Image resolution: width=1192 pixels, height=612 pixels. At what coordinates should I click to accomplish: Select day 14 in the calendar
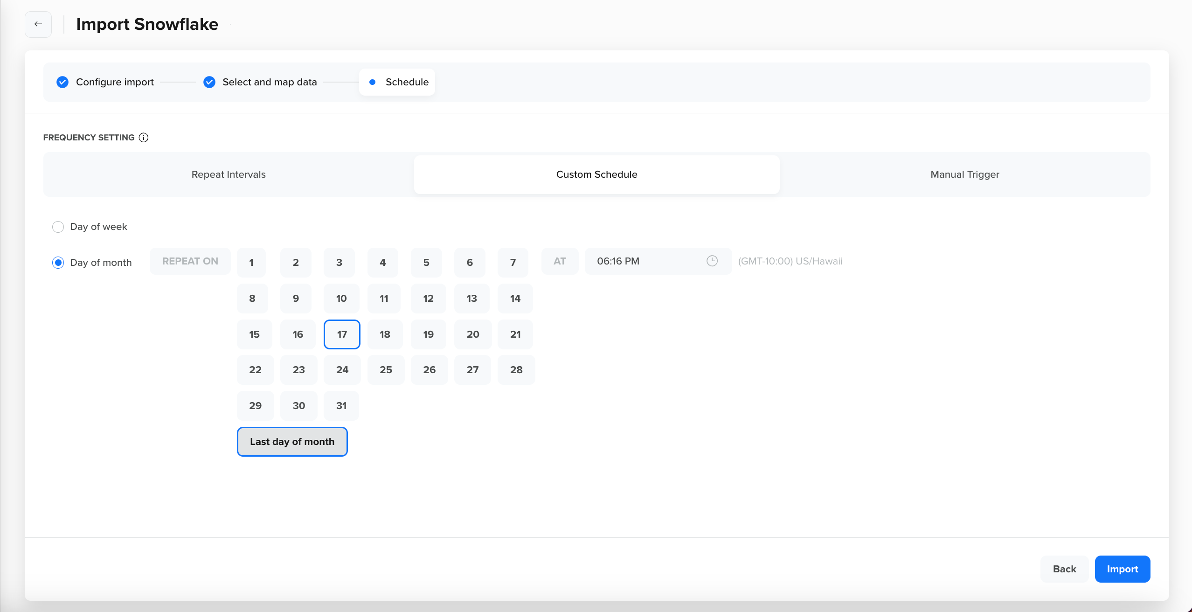(x=515, y=299)
